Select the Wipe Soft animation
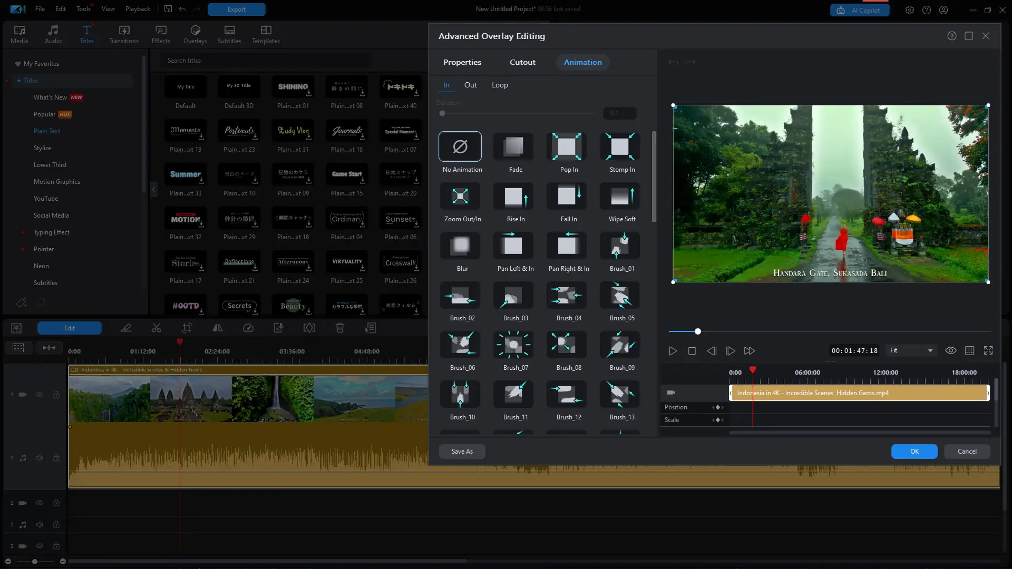This screenshot has width=1012, height=569. click(x=620, y=197)
